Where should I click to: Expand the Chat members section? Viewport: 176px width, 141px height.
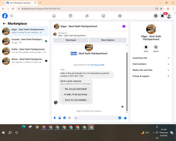click(151, 64)
